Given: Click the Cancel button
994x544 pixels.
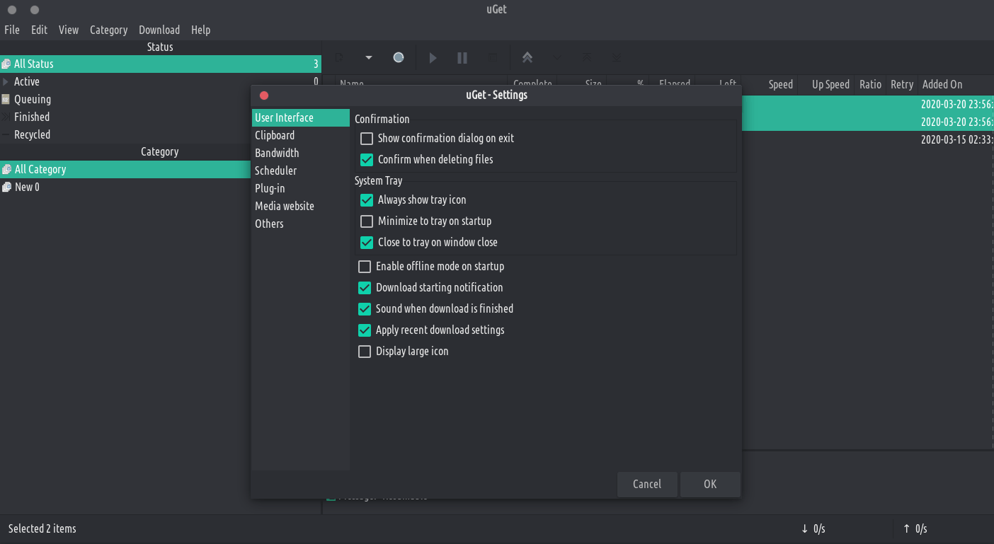Looking at the screenshot, I should point(647,484).
